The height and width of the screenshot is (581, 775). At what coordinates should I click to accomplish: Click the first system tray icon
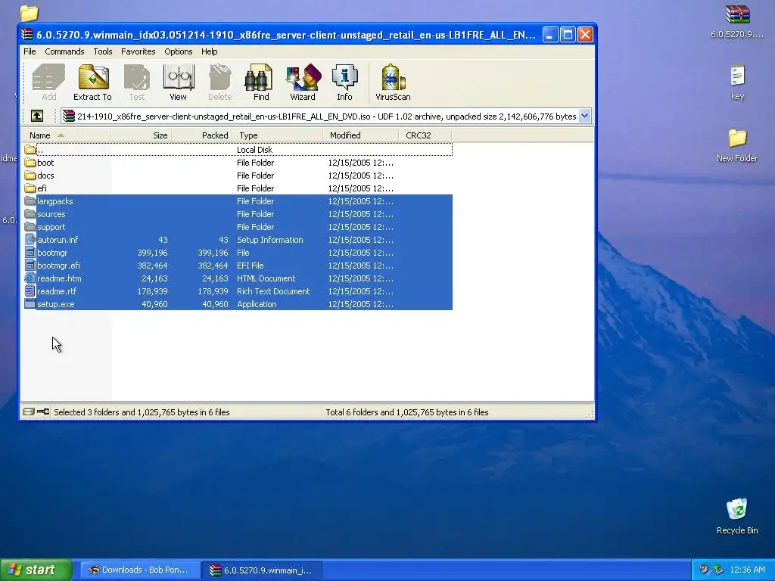[704, 570]
